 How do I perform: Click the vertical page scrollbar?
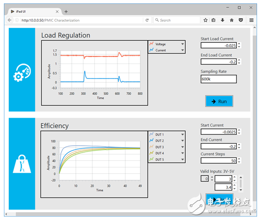(255, 116)
